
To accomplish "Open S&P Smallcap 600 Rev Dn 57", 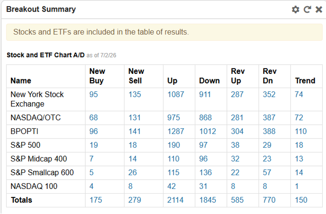I will tap(267, 172).
